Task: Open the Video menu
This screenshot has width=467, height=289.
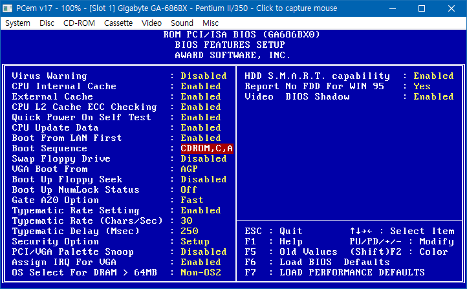Action: tap(151, 23)
